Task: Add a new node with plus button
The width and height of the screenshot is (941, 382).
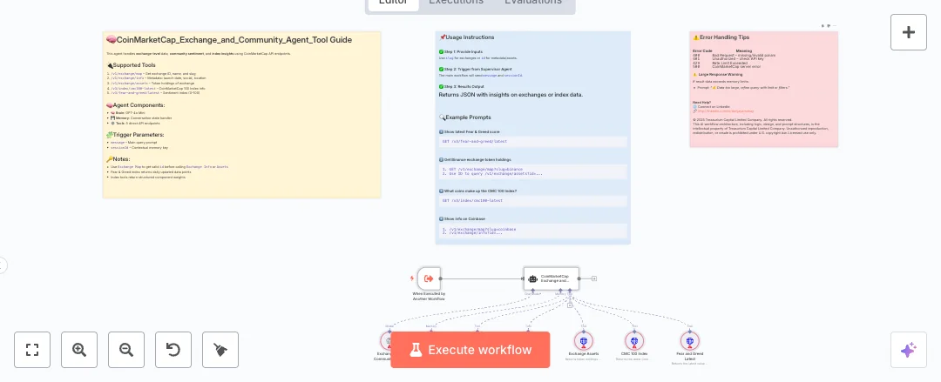Action: (x=908, y=32)
